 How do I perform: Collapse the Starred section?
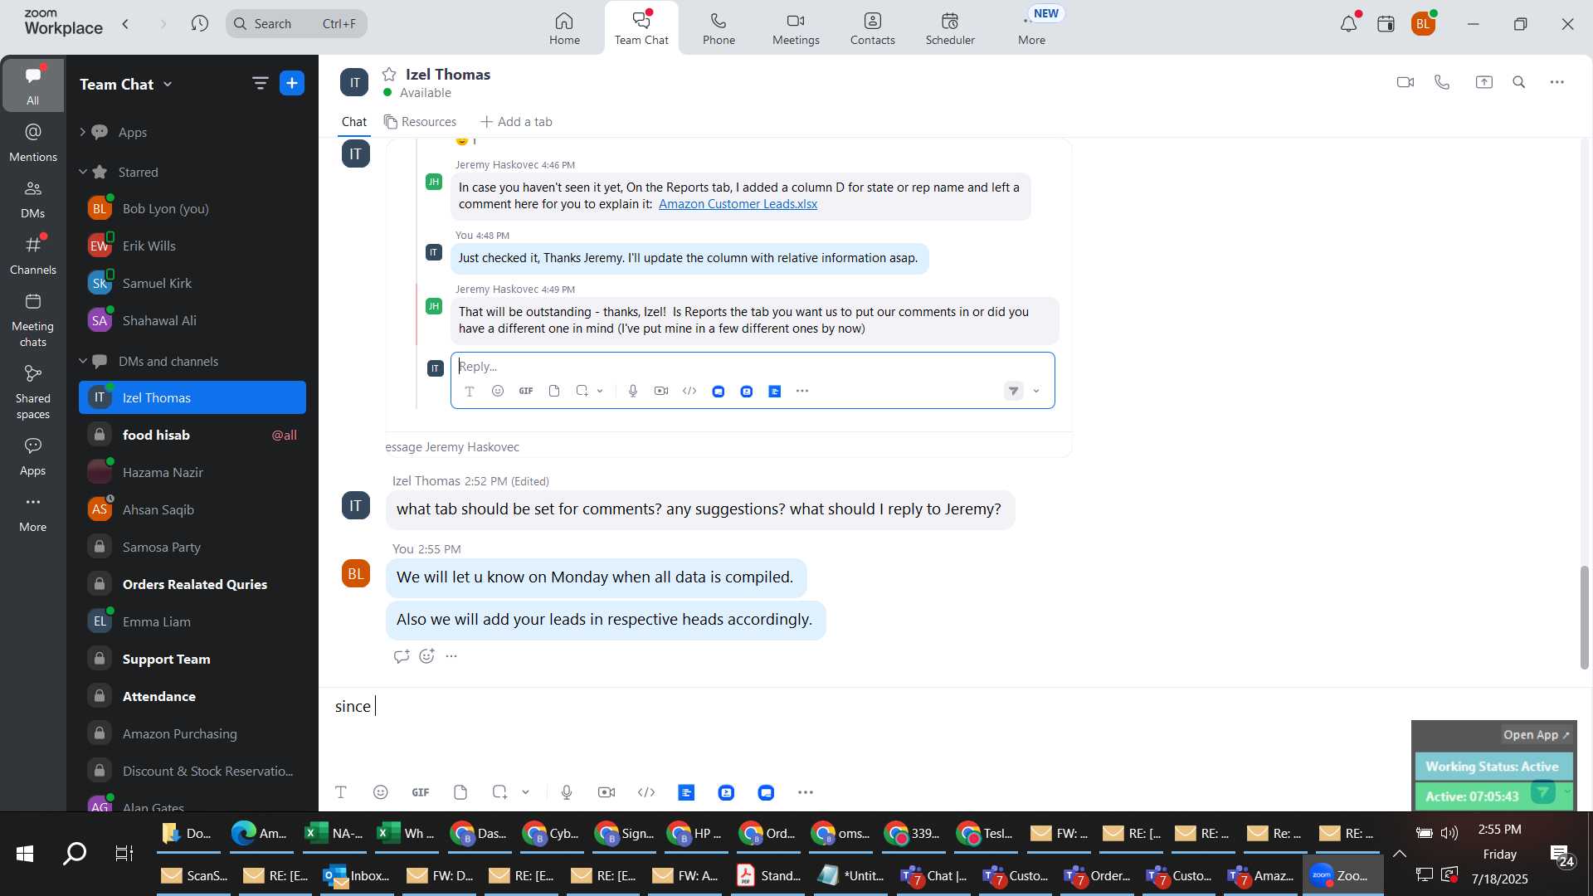[x=82, y=172]
